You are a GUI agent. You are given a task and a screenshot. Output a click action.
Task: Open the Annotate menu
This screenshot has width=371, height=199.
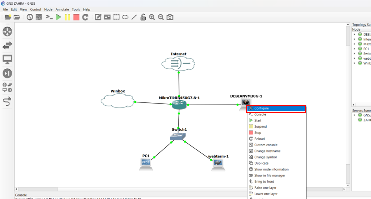coord(62,9)
